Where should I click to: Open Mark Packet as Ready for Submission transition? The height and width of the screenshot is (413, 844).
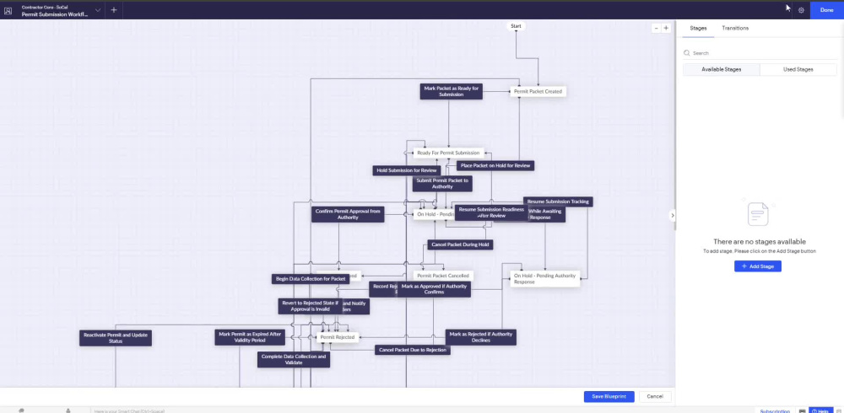pos(451,91)
